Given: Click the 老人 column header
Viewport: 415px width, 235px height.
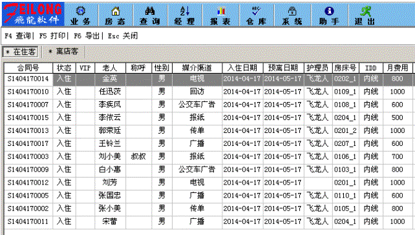Looking at the screenshot, I should click(110, 68).
